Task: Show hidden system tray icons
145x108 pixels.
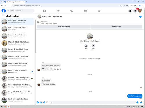Action: [125, 107]
